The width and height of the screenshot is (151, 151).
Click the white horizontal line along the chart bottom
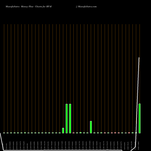coord(63,150)
